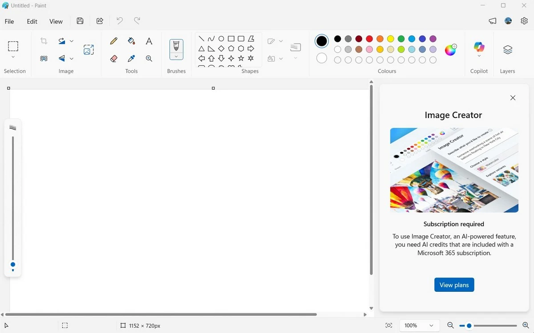Select the Curve shape
Viewport: 534px width, 333px height.
211,39
